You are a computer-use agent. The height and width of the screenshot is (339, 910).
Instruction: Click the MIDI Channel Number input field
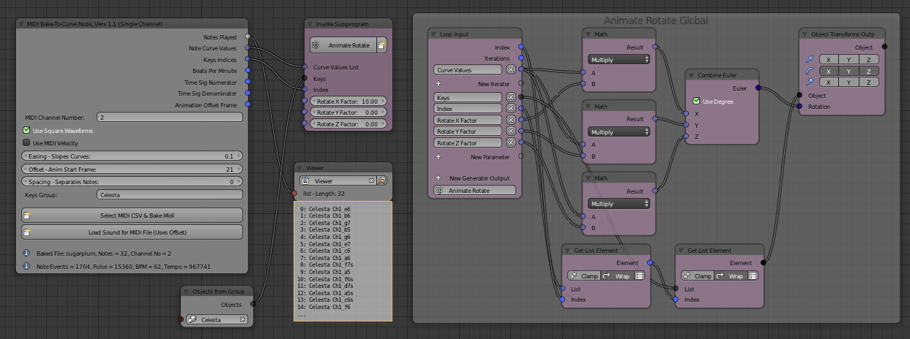(169, 117)
